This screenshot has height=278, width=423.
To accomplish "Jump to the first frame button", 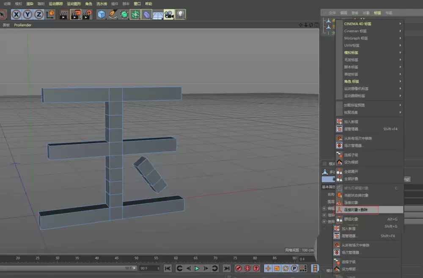I will click(x=168, y=268).
